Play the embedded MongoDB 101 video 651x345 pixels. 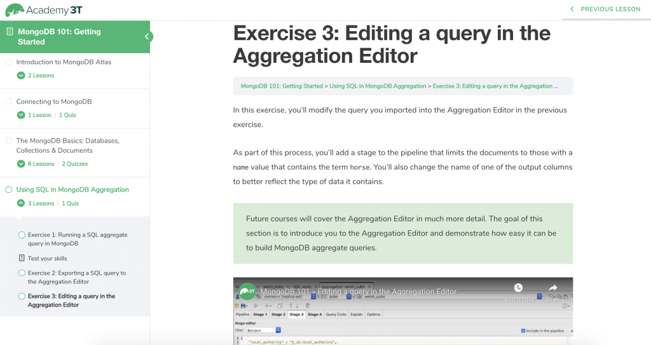pos(402,311)
